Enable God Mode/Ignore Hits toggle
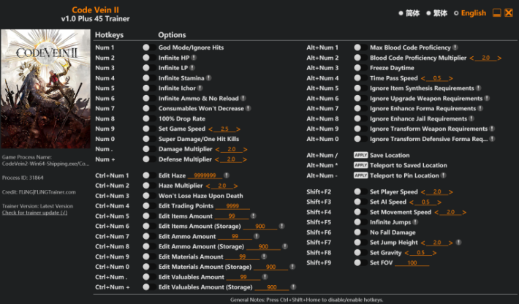 click(x=149, y=47)
